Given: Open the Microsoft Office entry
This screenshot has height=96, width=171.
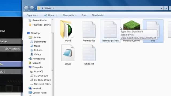Looking at the screenshot, I should (40, 84).
